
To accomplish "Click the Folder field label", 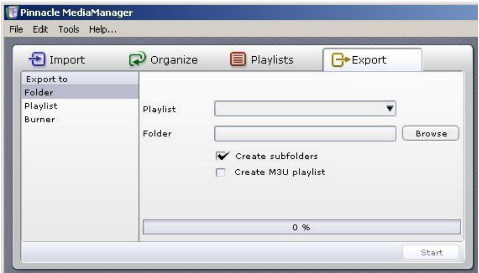I will pos(157,133).
